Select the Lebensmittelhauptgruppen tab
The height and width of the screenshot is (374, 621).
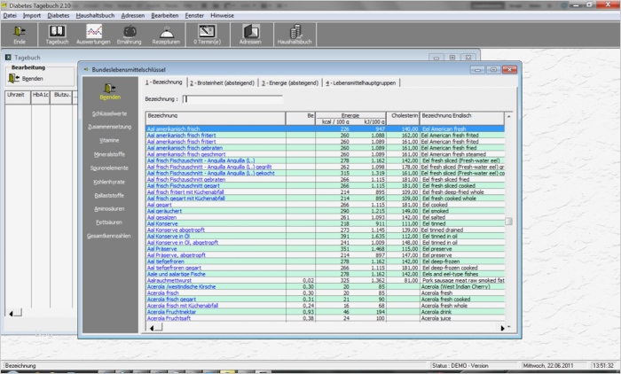[361, 82]
